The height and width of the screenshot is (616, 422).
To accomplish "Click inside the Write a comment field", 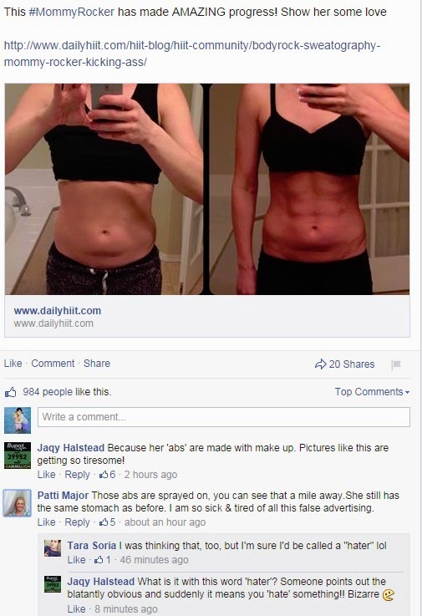I will click(224, 417).
